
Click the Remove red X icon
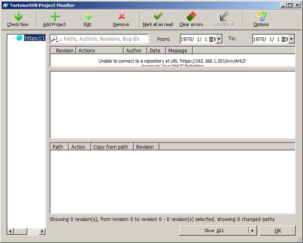[x=122, y=16]
